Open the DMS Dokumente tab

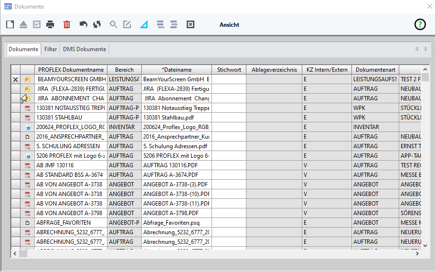[x=85, y=49]
